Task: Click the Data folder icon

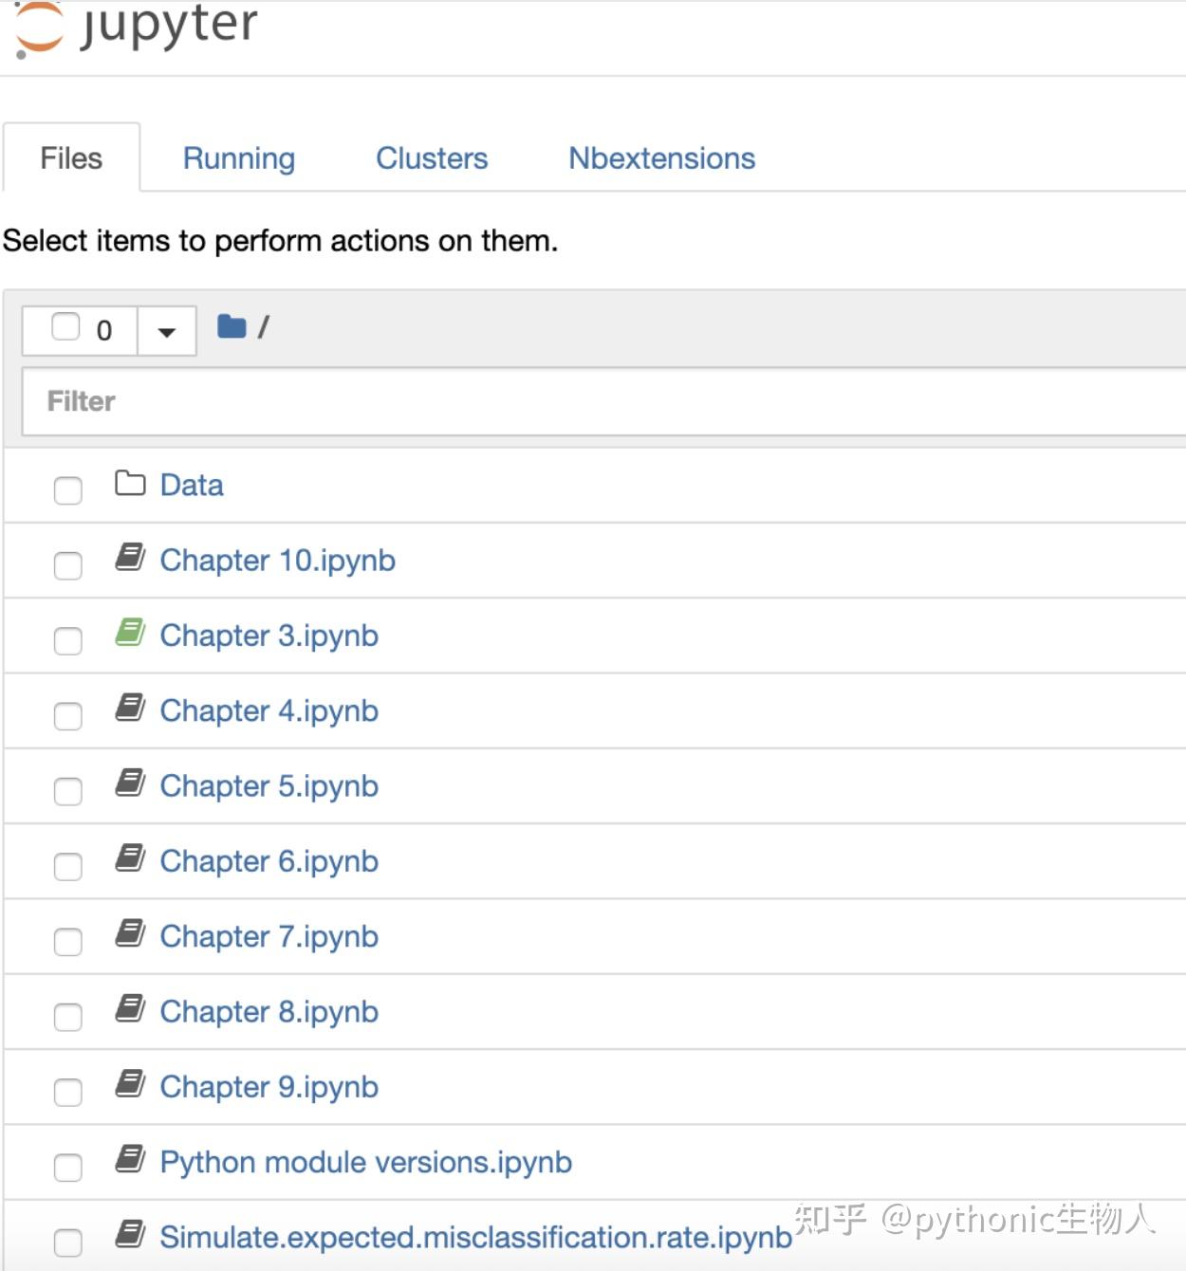Action: 130,484
